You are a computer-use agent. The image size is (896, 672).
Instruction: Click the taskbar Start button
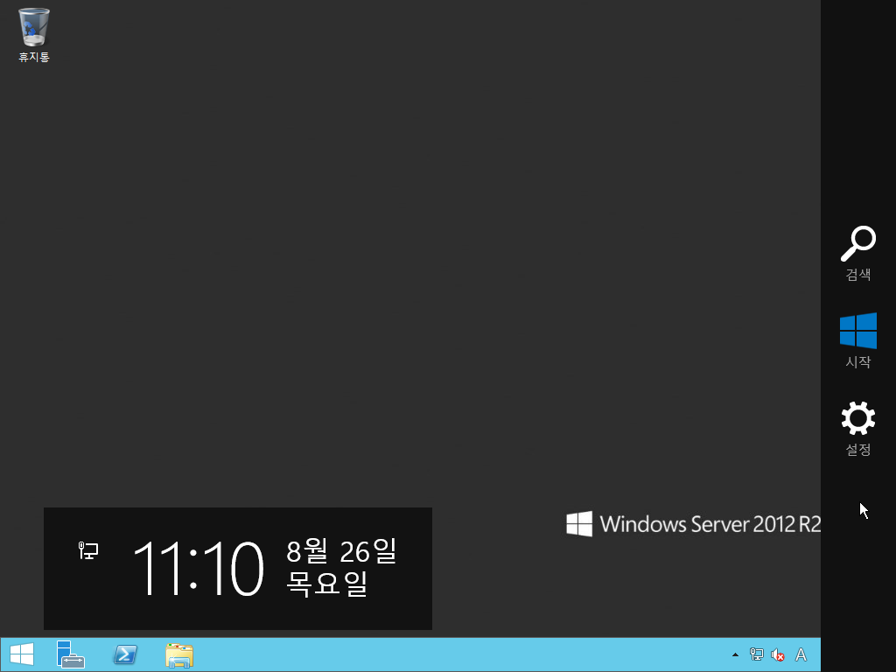(x=22, y=654)
